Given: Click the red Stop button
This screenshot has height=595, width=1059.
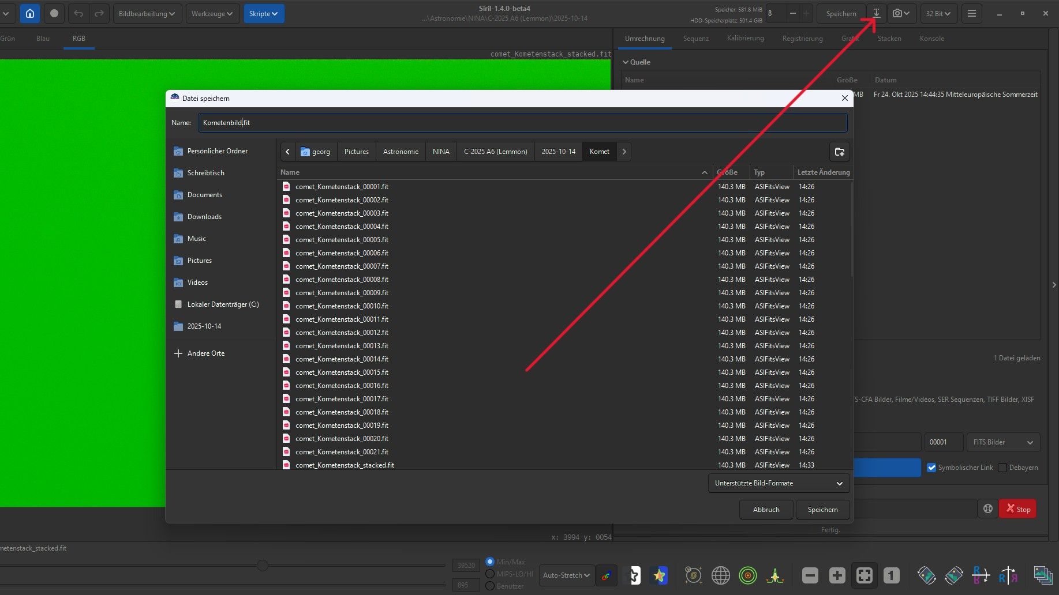Looking at the screenshot, I should coord(1017,509).
